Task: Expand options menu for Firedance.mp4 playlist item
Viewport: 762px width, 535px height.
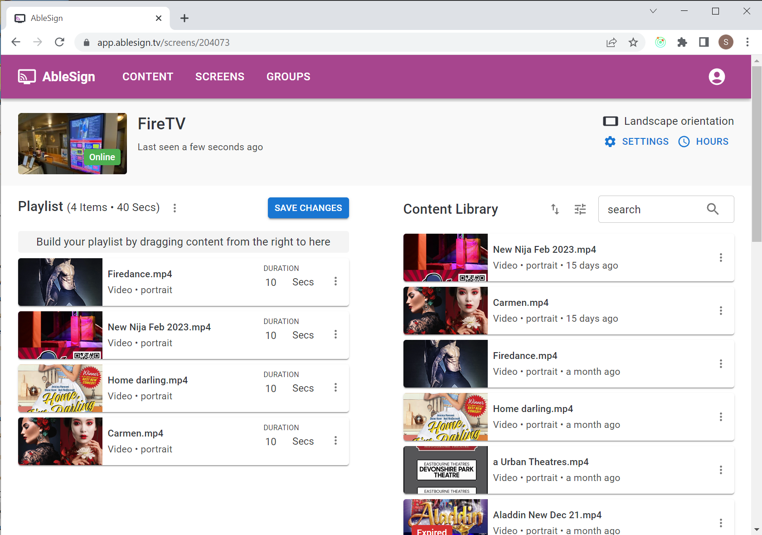Action: click(335, 281)
